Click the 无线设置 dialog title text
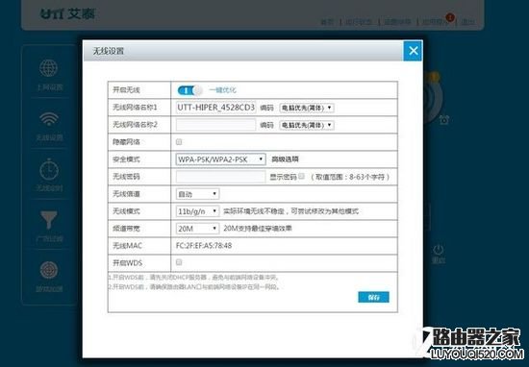 [109, 51]
